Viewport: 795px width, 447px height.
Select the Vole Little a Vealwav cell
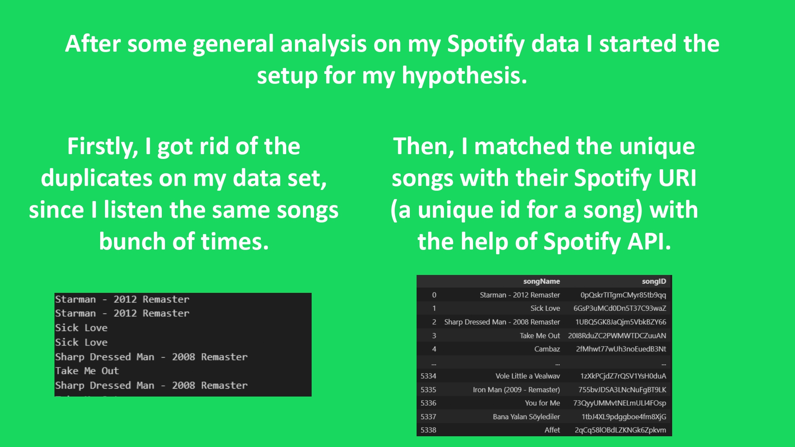coord(527,376)
